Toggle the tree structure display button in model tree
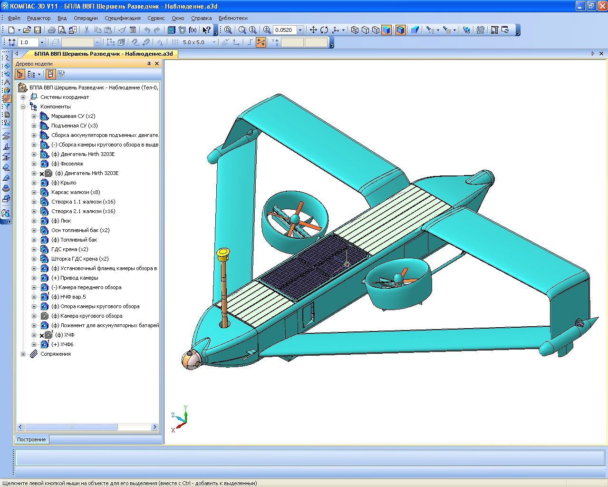The height and width of the screenshot is (487, 608). [19, 74]
